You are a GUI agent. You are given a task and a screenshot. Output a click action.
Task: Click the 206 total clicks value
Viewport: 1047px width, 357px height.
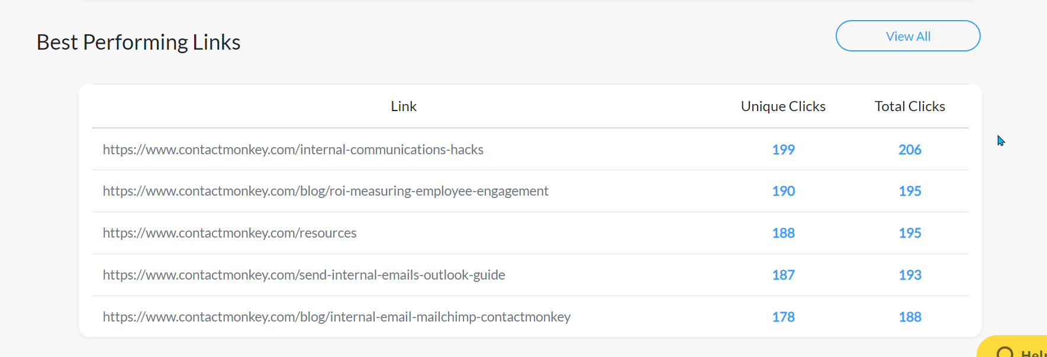click(x=910, y=150)
